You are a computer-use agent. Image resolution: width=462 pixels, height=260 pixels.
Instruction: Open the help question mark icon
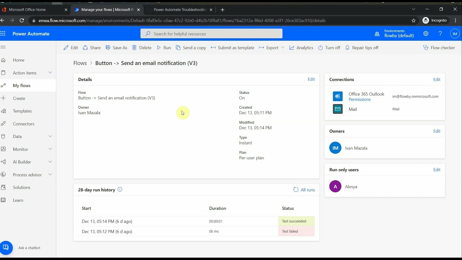[x=440, y=34]
